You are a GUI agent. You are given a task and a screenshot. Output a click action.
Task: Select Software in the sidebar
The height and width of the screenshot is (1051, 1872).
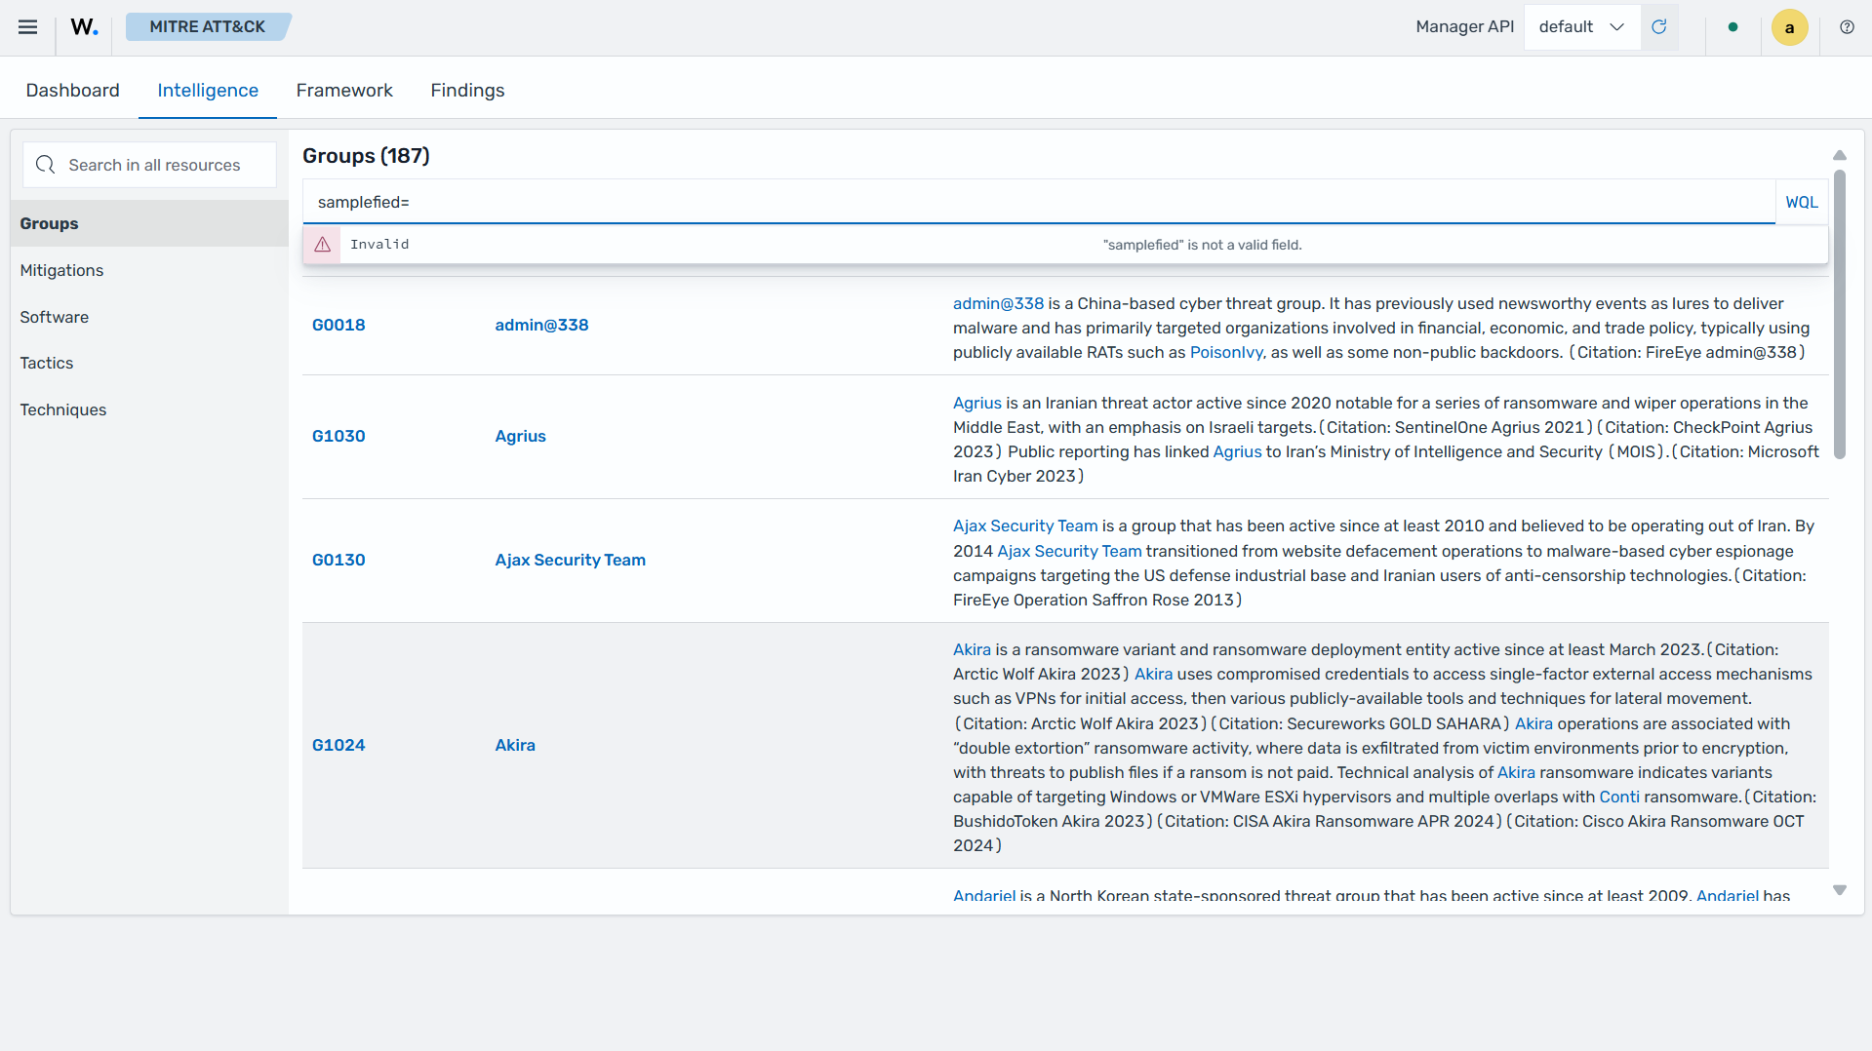coord(149,317)
